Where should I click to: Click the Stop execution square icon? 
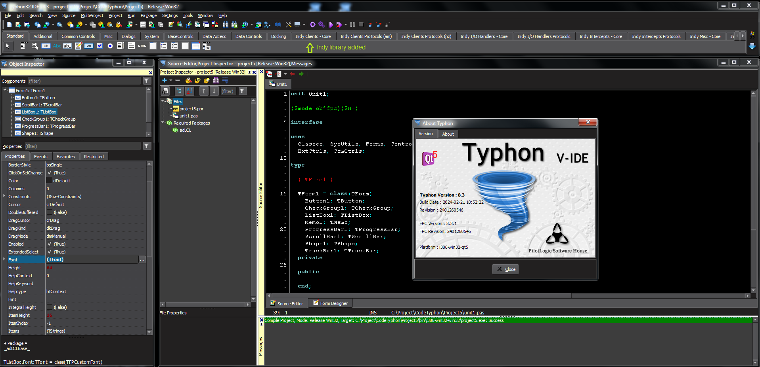click(x=361, y=25)
